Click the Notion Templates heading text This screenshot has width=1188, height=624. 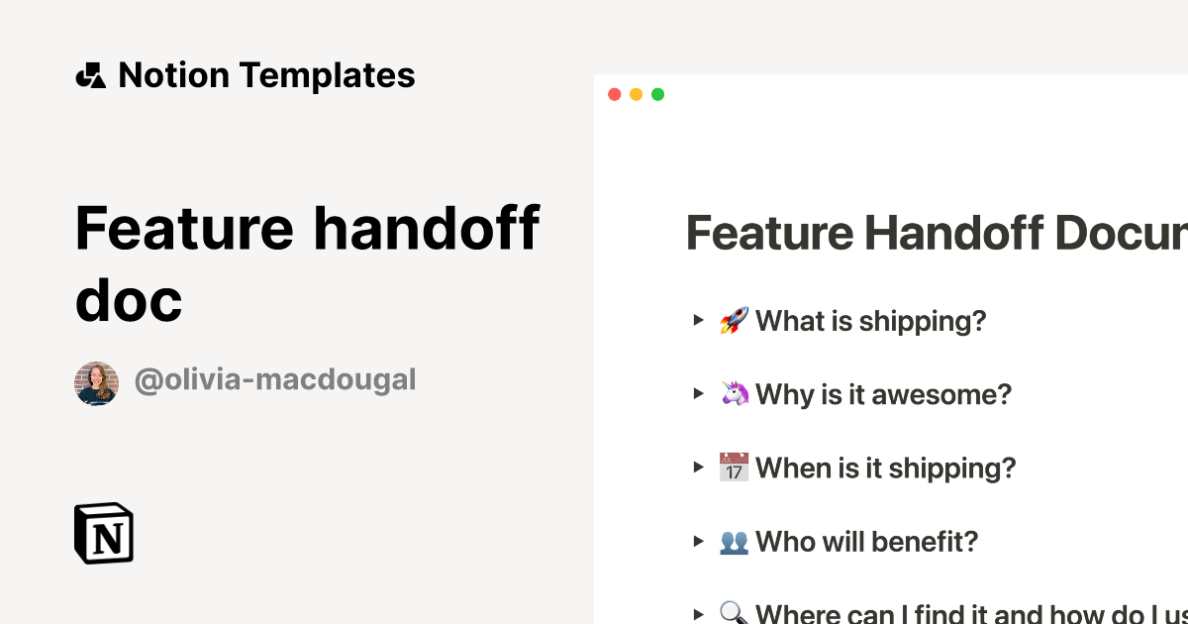point(266,75)
